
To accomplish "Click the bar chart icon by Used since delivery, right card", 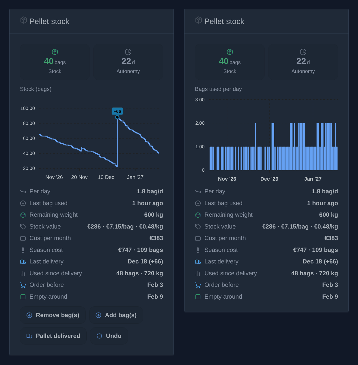I will [x=198, y=274].
